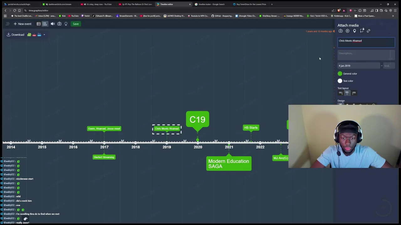
Task: Click the 2018 year label on axis
Action: [x=136, y=147]
